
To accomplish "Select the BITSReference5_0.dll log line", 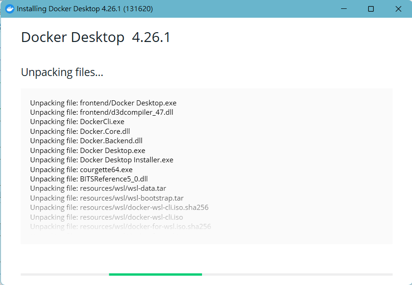I will (x=89, y=179).
